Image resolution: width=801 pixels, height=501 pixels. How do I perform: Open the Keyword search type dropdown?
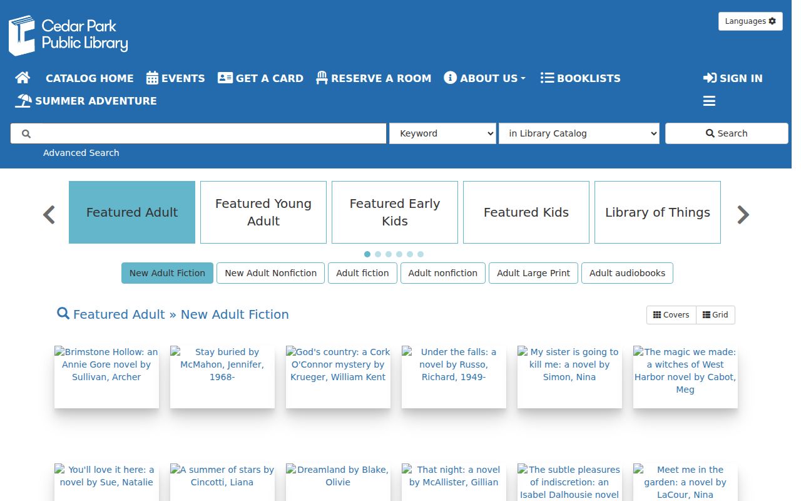[442, 133]
